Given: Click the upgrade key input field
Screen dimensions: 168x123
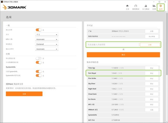Looking at the screenshot, I should (113, 45).
